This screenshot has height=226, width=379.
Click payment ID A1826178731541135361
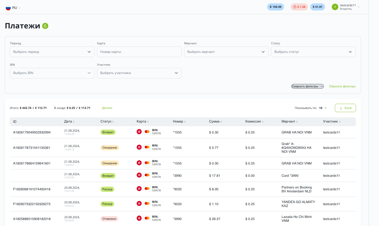[x=32, y=148]
